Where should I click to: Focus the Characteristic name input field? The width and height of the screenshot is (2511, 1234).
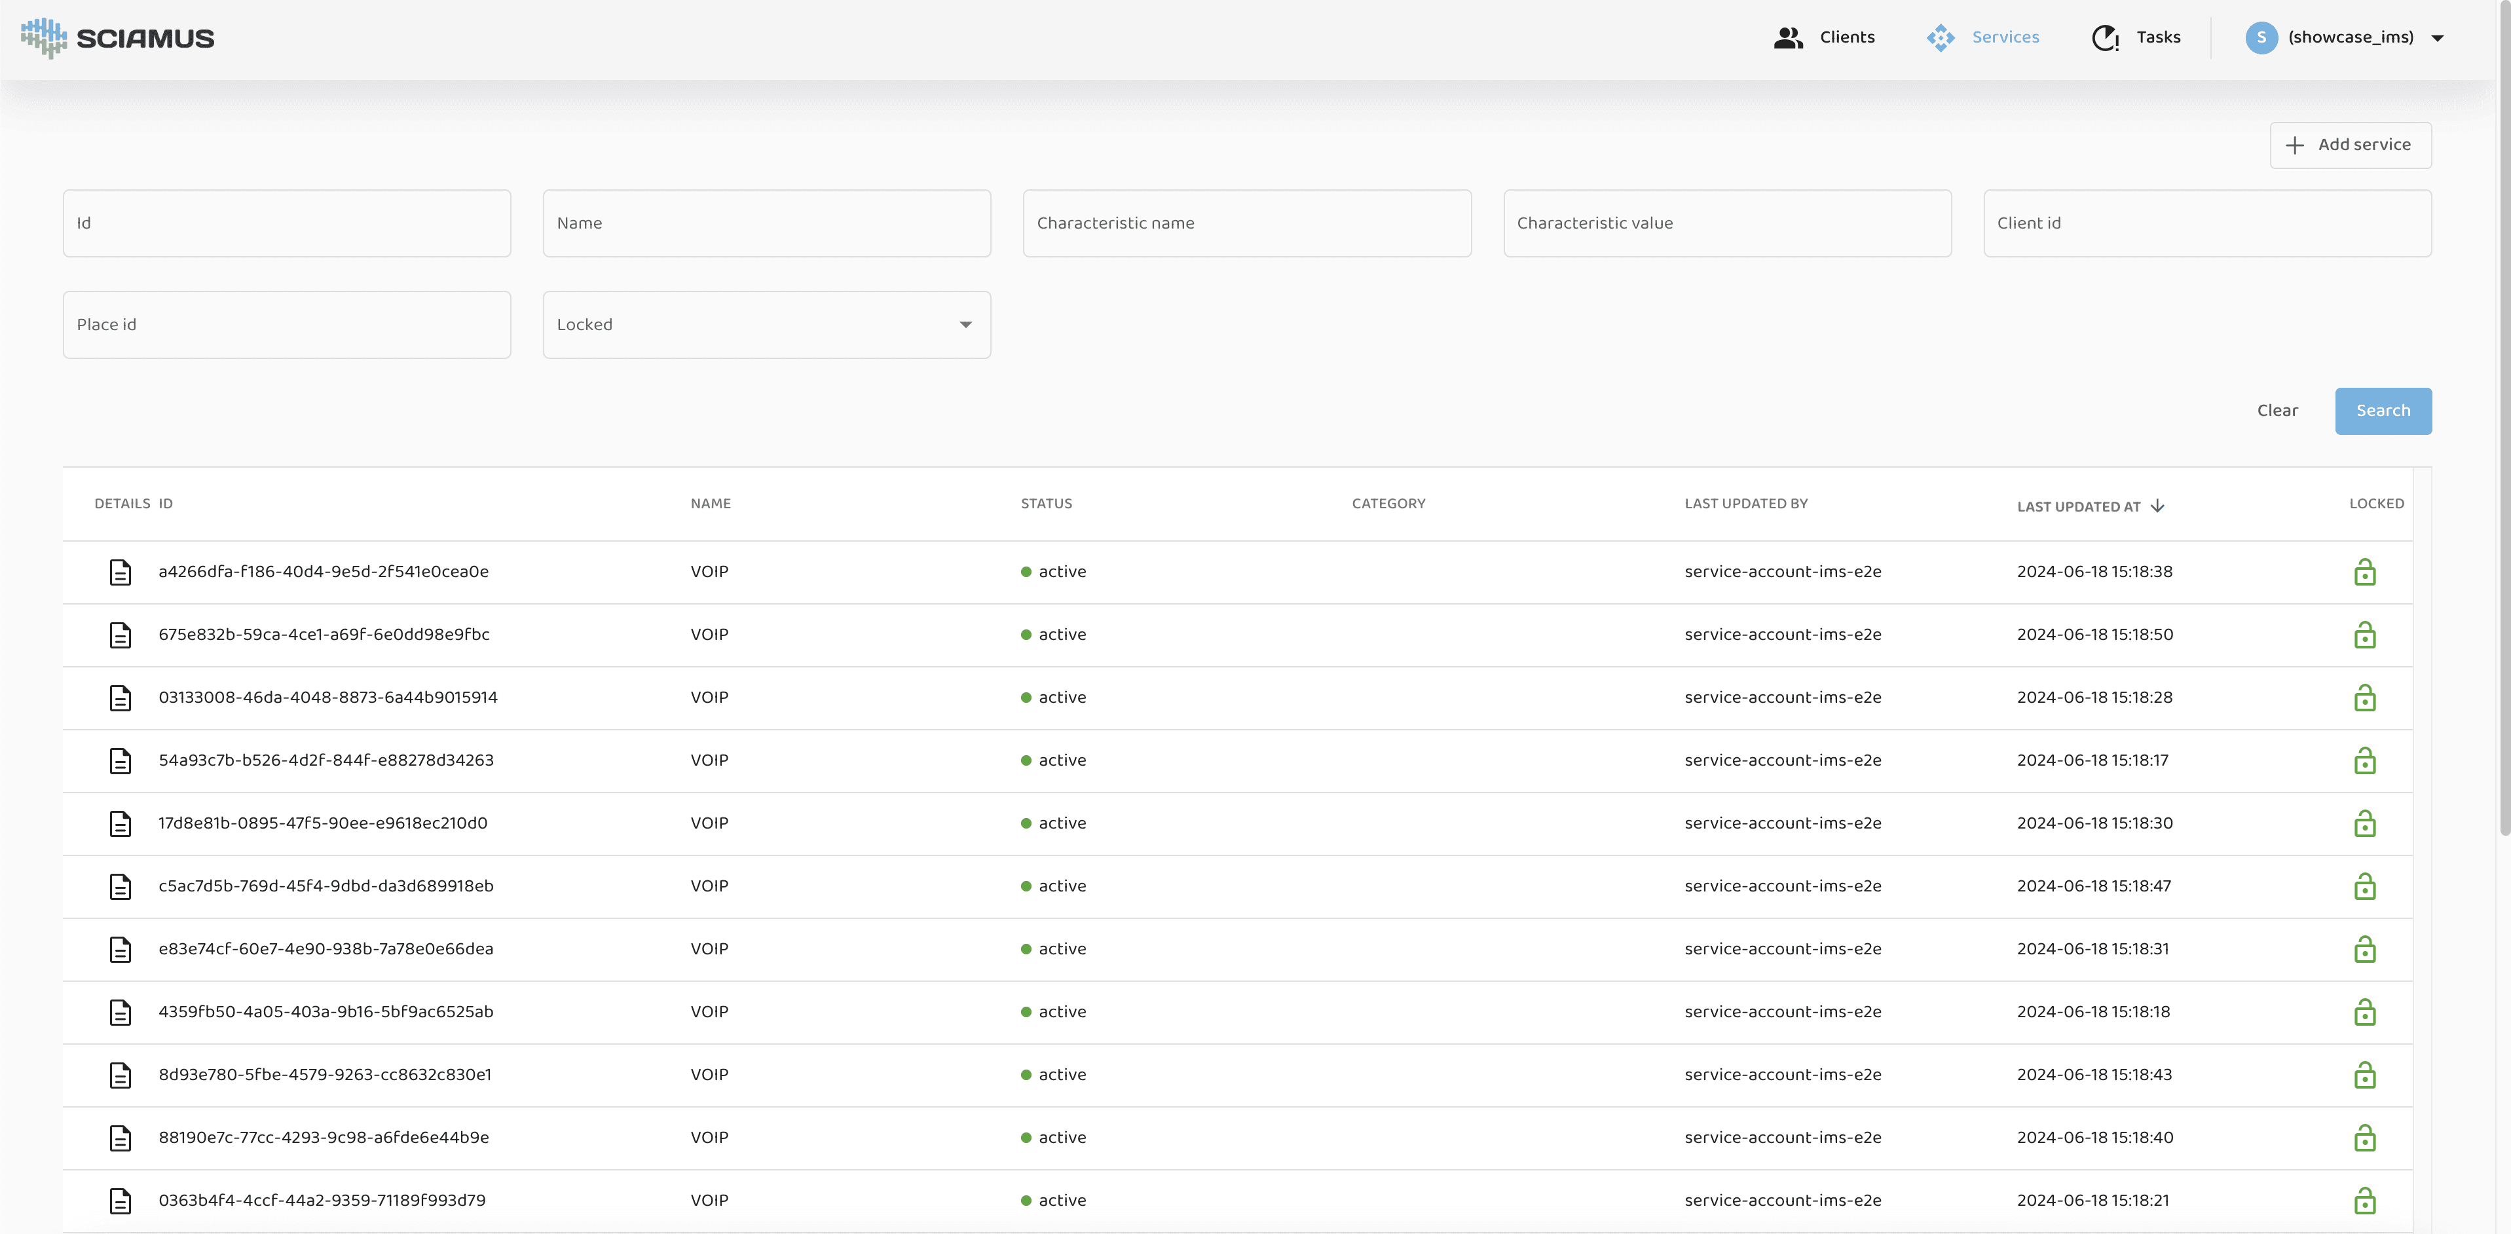point(1246,223)
